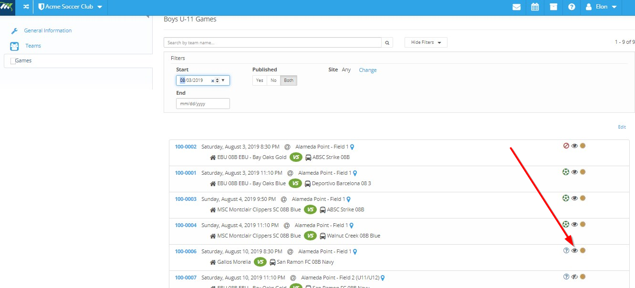The image size is (635, 288).
Task: Click the gold badge icon for game 100-0001
Action: point(583,172)
